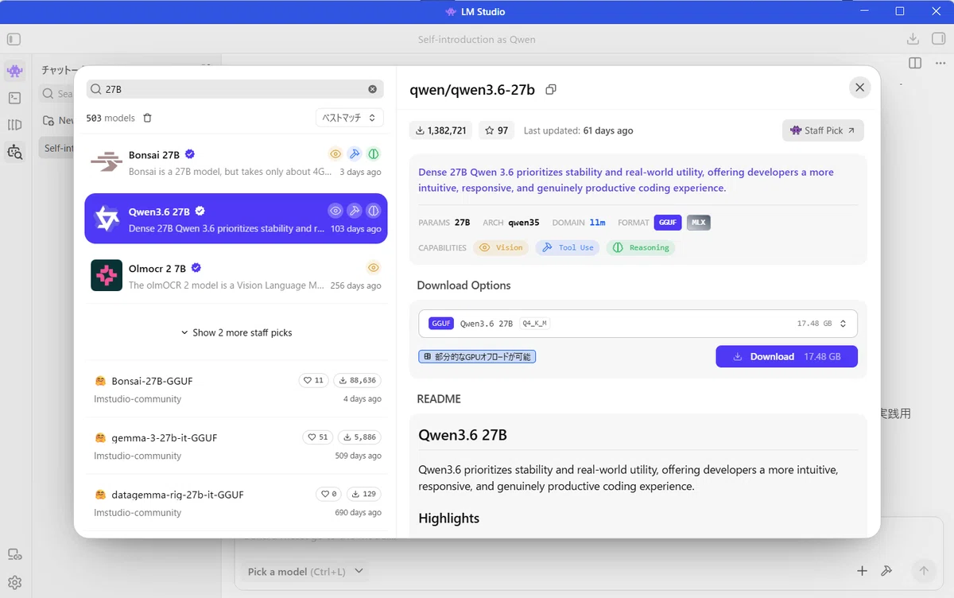Click the Vision capability tag
The width and height of the screenshot is (954, 598).
[x=501, y=248]
